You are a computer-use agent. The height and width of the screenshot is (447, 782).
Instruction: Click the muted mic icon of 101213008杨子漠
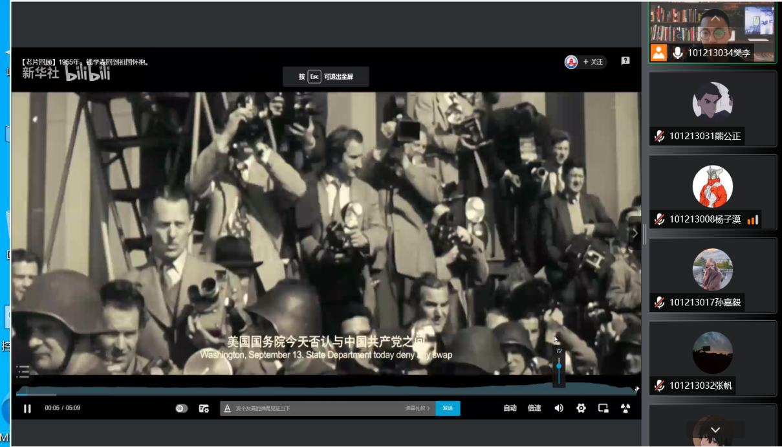659,219
